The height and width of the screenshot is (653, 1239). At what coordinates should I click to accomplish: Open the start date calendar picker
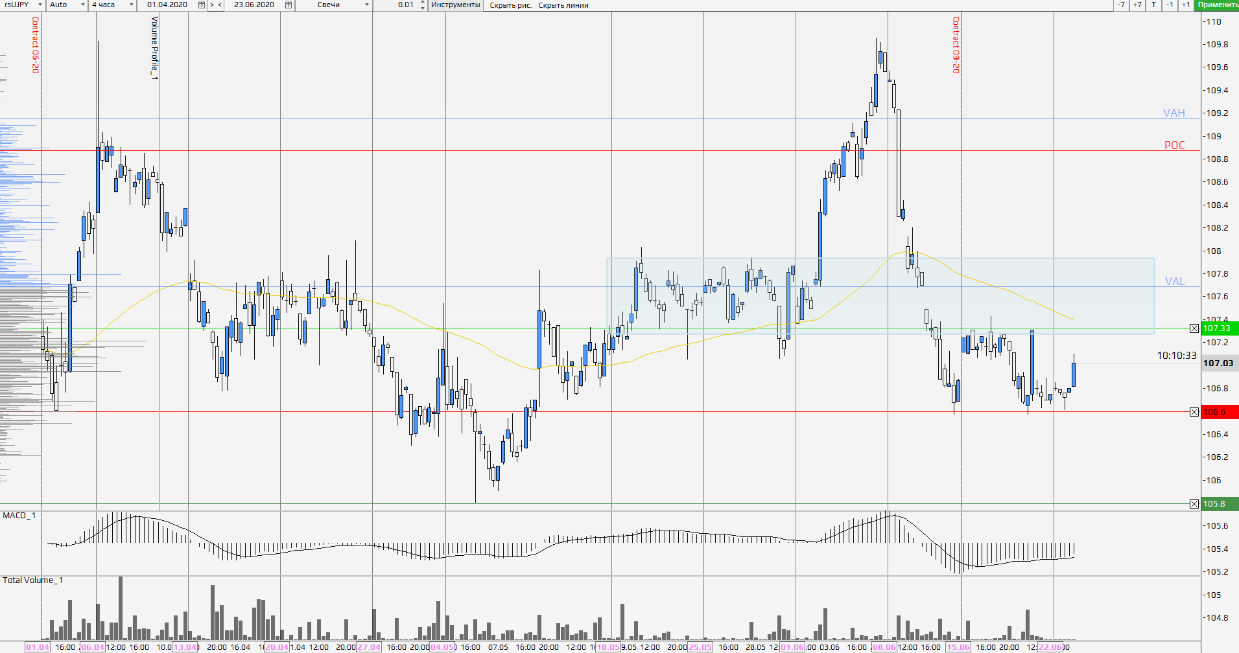tap(202, 5)
